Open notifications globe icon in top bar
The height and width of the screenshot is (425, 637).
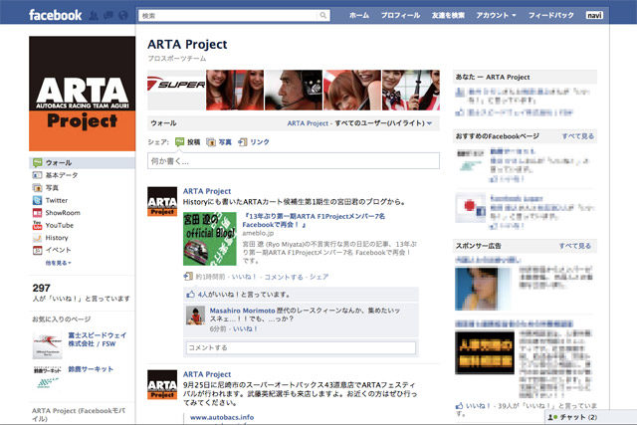coord(121,16)
